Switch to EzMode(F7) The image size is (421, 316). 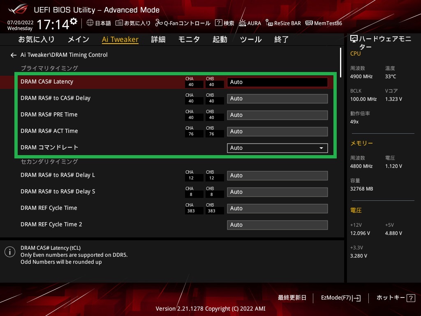pos(341,298)
